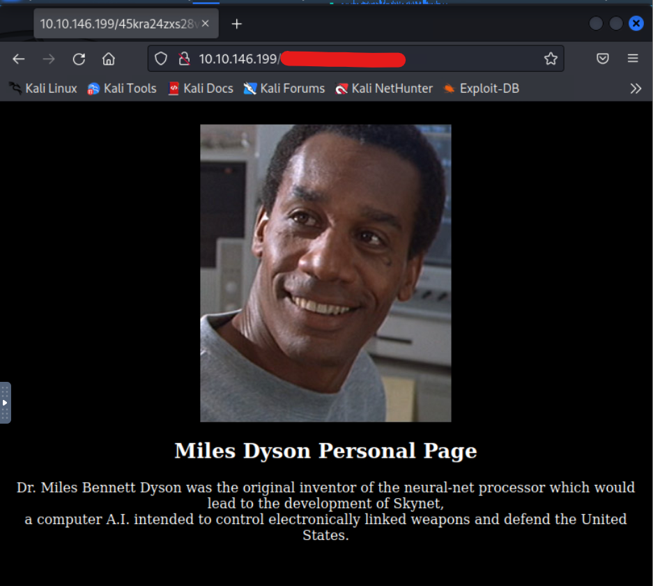Screen dimensions: 653x586
Task: Open the Kali Tools bookmark
Action: (x=122, y=88)
